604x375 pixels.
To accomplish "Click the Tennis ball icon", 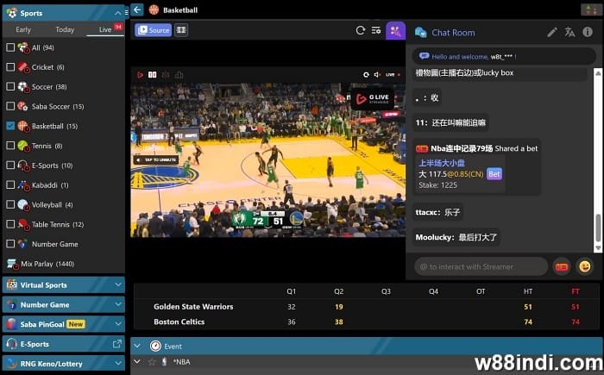I will [x=23, y=146].
